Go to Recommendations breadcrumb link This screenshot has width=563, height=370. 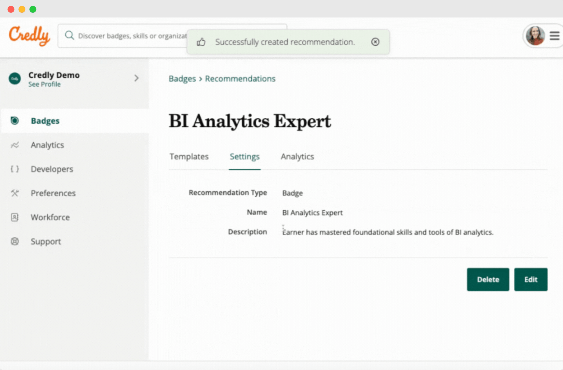(x=240, y=79)
